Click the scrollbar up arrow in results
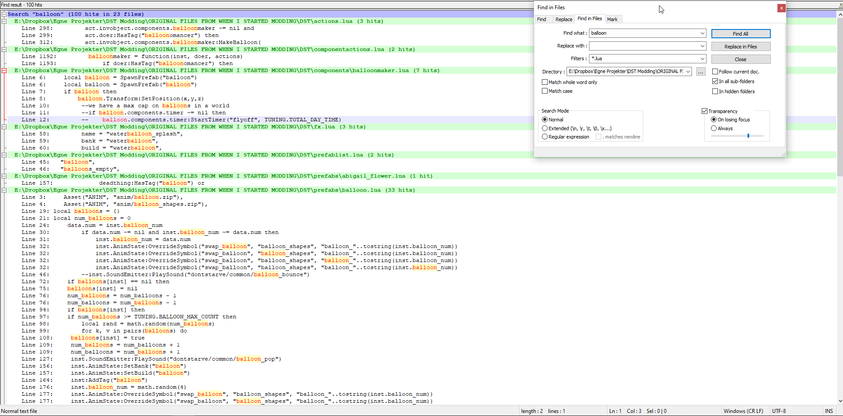The width and height of the screenshot is (843, 416). (839, 15)
